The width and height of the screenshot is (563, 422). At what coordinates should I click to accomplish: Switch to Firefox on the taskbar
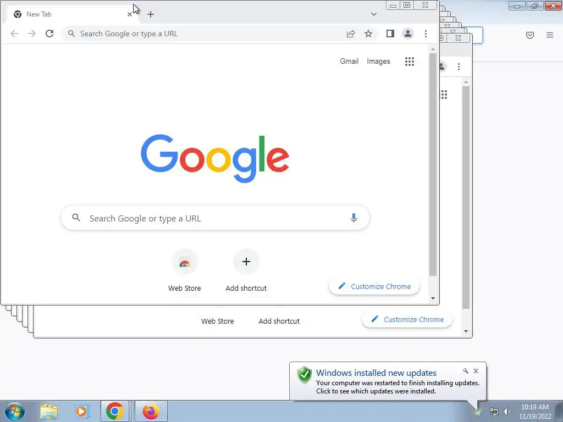151,411
